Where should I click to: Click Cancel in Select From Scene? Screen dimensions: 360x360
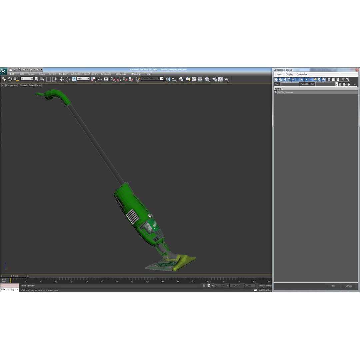(349, 286)
